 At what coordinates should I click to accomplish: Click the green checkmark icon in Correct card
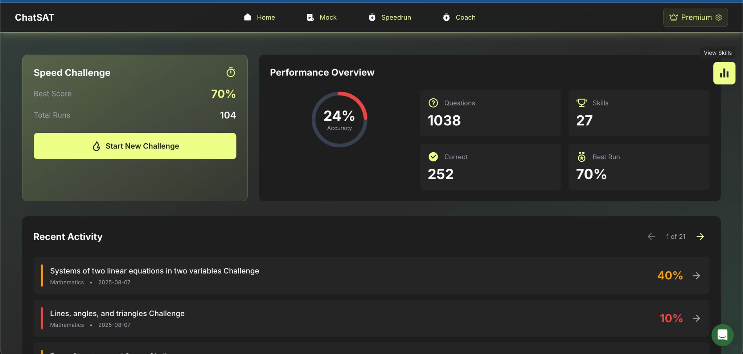pos(433,157)
